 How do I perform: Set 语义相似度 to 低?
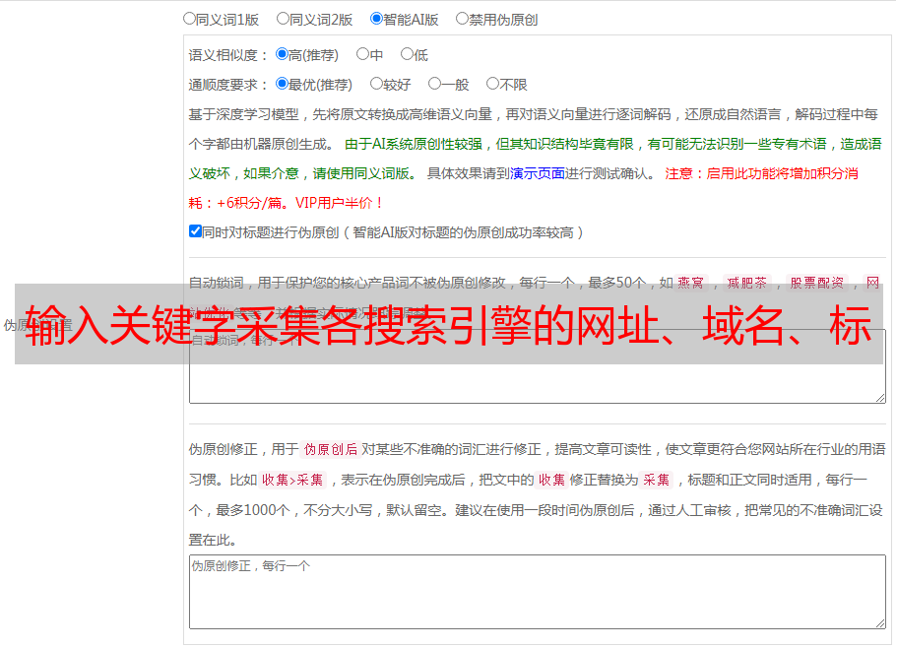point(407,54)
